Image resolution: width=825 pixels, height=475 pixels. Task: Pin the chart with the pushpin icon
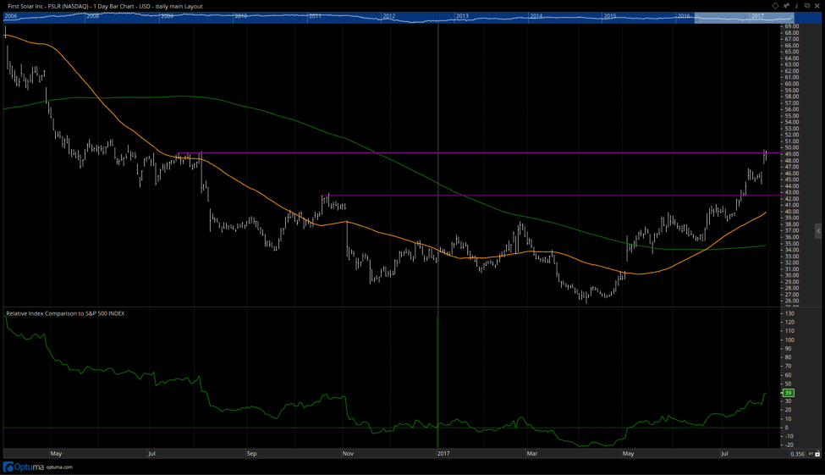[785, 6]
